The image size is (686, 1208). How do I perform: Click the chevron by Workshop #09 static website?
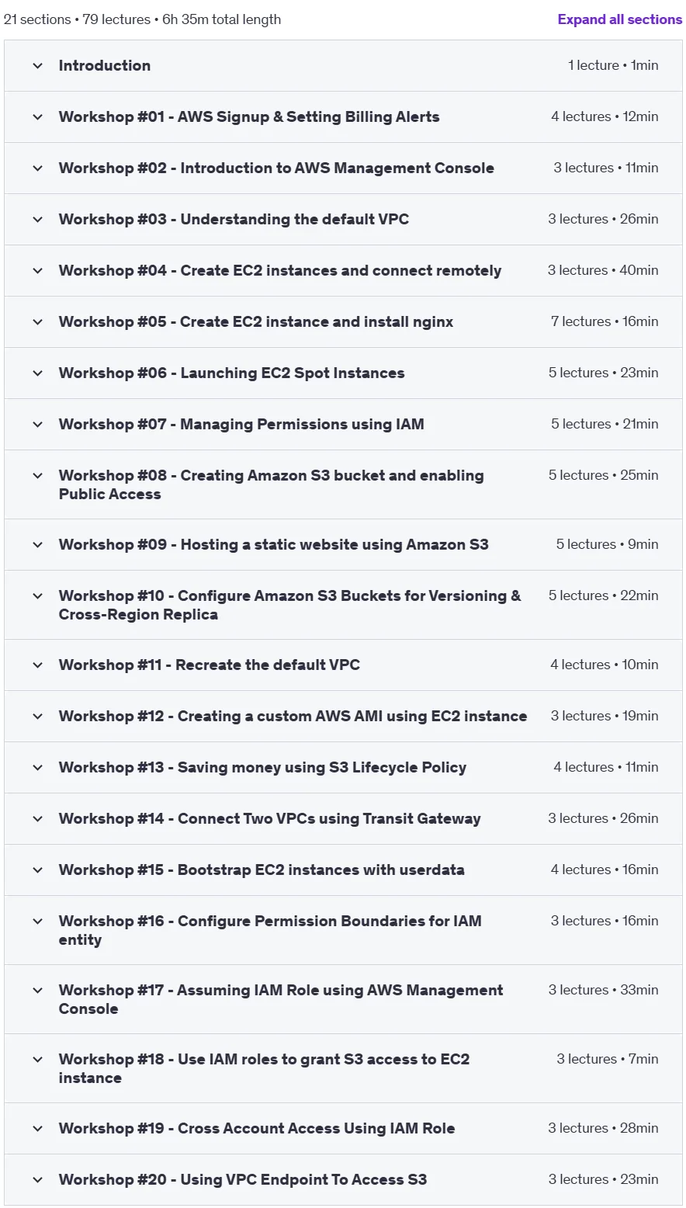tap(37, 545)
